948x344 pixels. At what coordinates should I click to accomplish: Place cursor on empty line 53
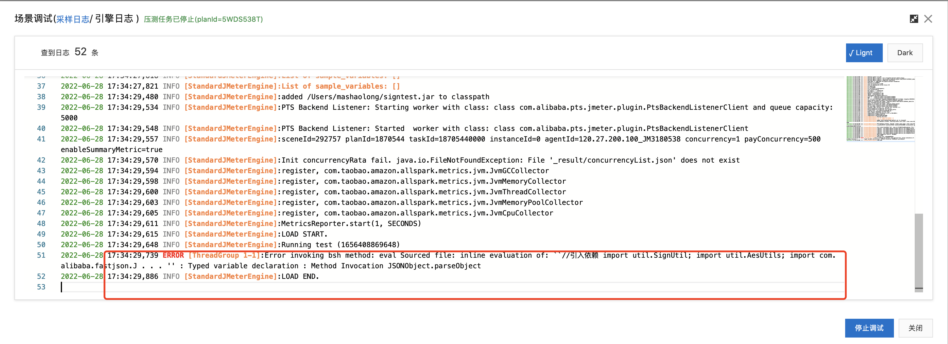(452, 287)
